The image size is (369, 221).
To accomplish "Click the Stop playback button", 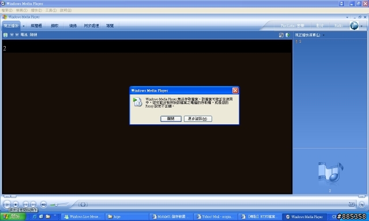I will point(16,204).
